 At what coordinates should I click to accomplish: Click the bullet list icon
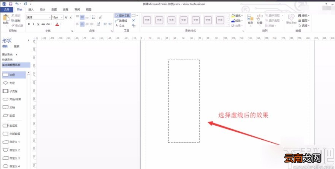94,17
